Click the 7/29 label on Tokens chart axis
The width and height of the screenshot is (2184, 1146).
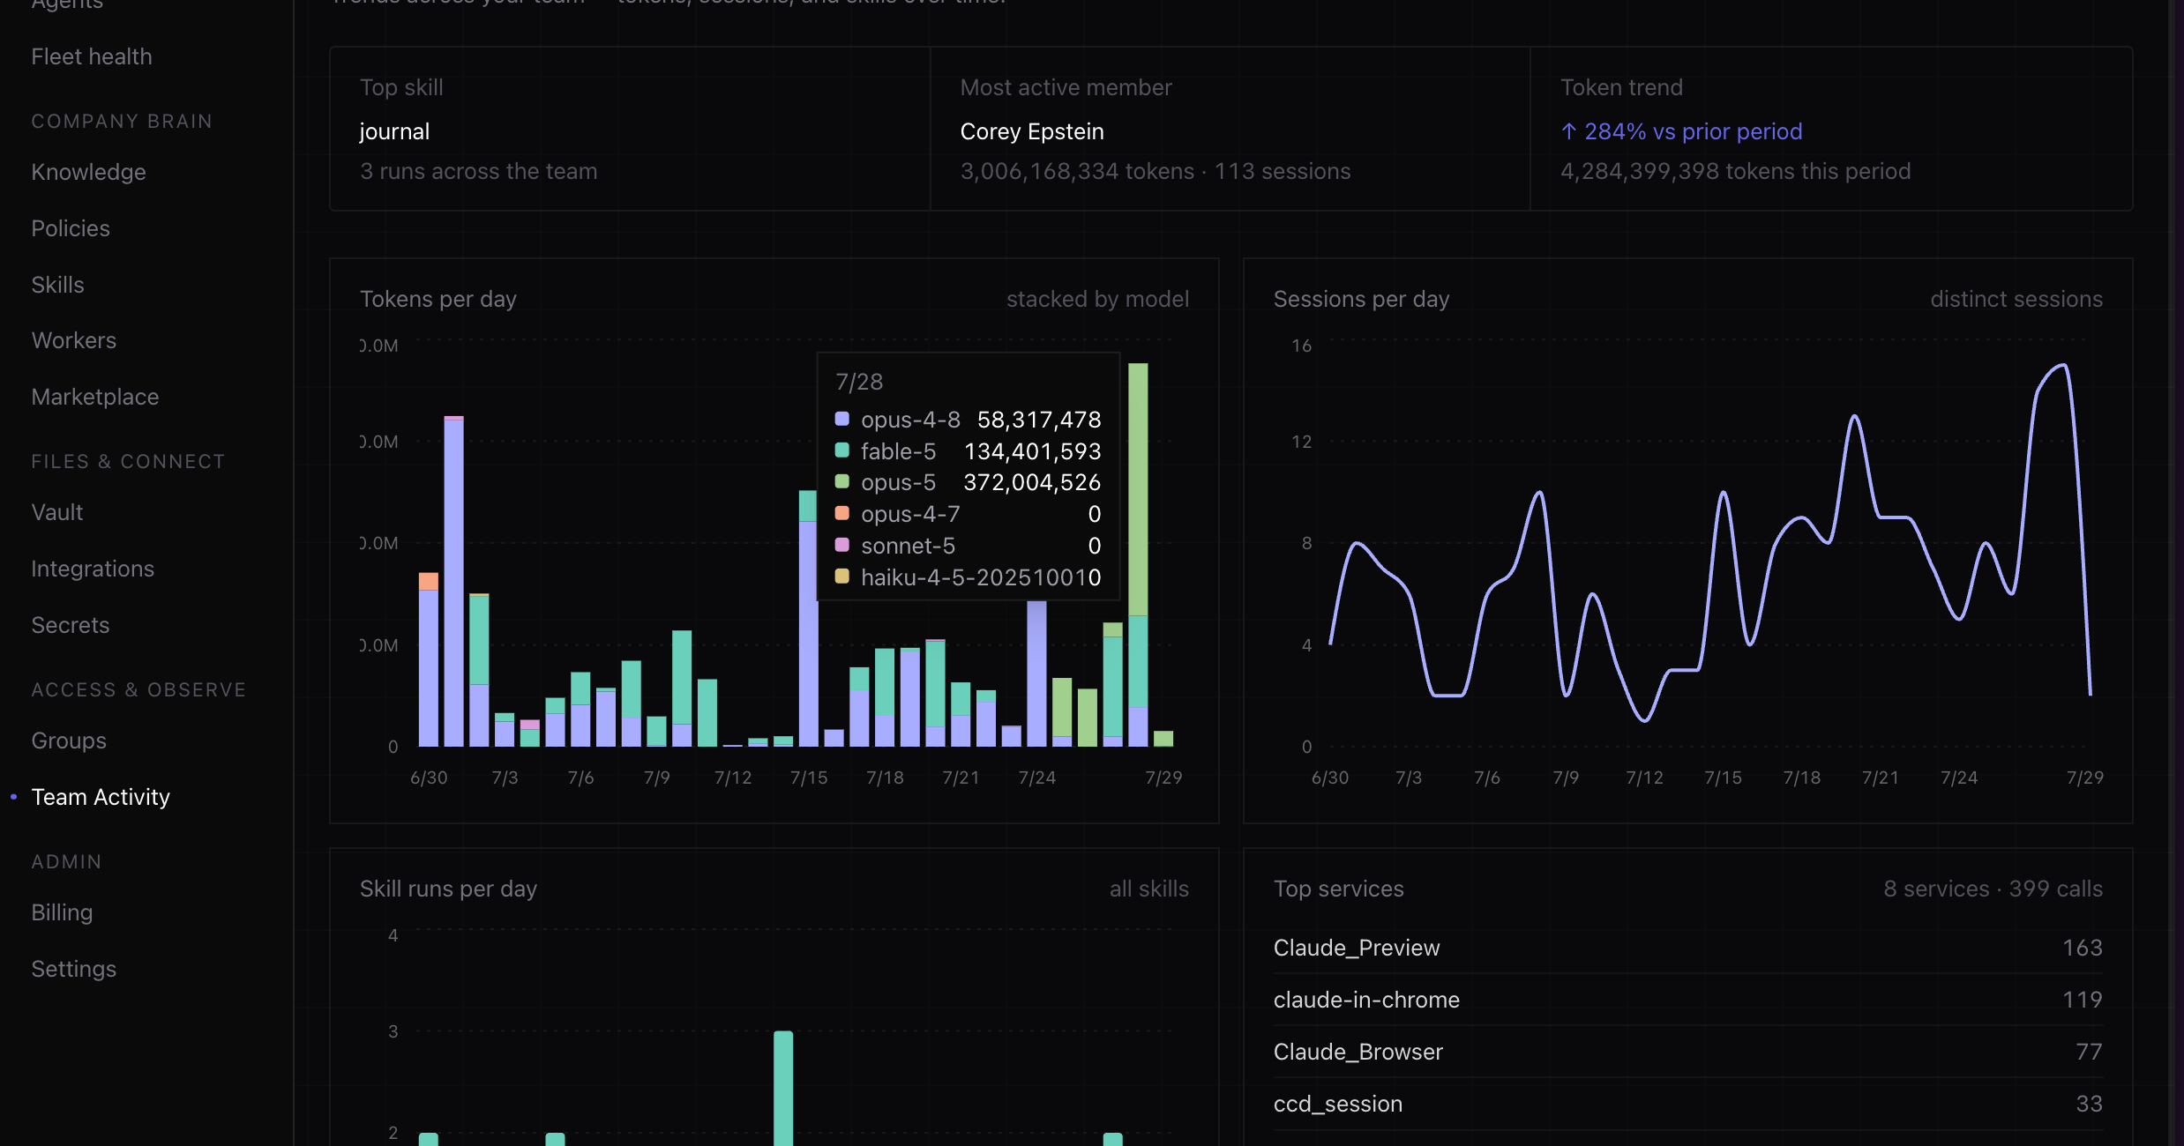coord(1163,778)
